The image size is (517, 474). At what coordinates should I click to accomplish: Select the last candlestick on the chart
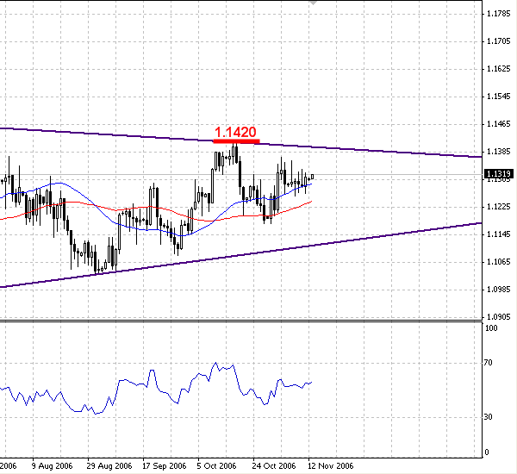[312, 177]
